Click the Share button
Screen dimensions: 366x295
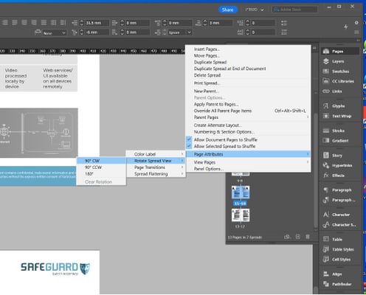228,10
